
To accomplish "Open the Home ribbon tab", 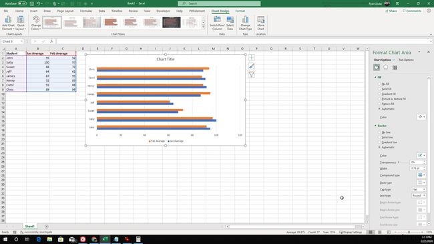I will click(x=19, y=11).
